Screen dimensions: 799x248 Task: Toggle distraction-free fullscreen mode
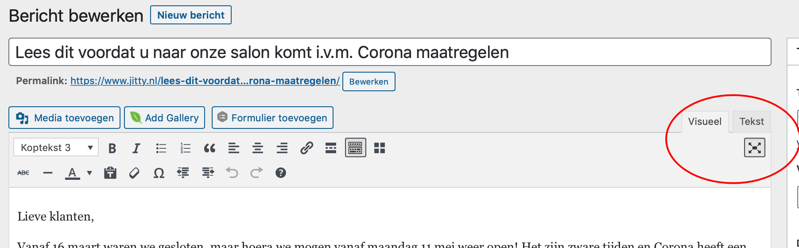(x=755, y=148)
